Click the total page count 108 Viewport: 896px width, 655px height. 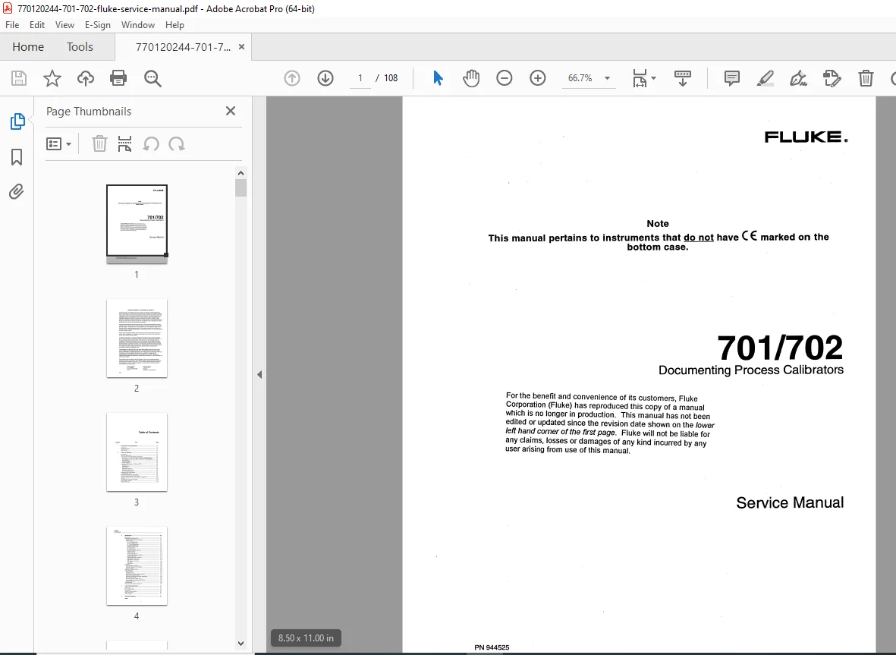(x=391, y=78)
